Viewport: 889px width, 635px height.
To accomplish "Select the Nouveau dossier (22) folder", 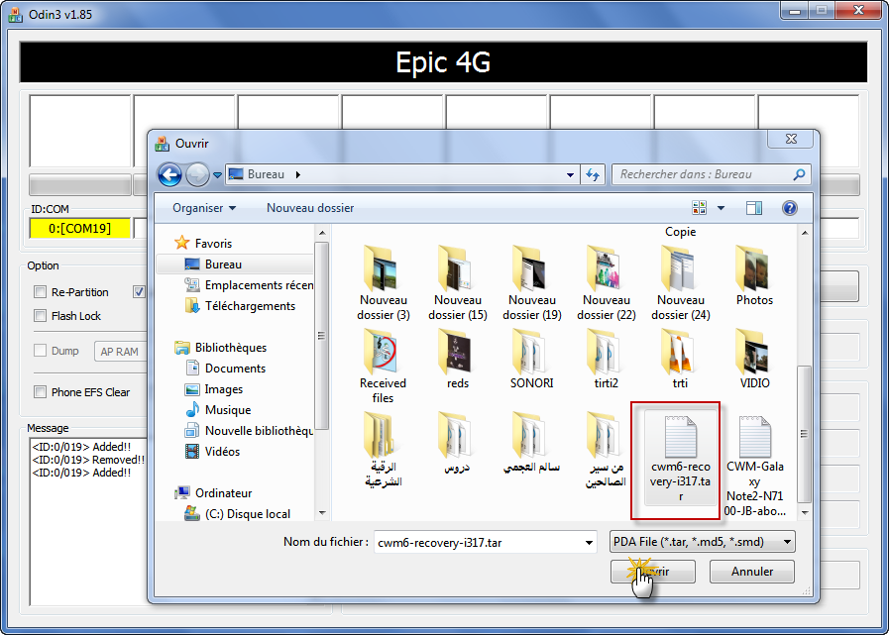I will click(x=607, y=281).
